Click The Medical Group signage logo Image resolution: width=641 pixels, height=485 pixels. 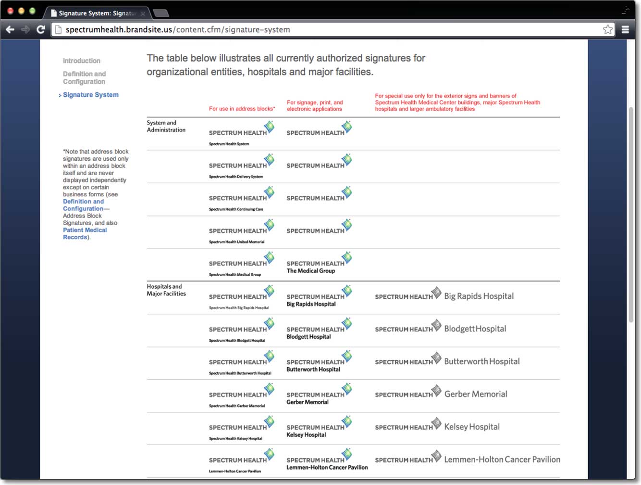320,263
